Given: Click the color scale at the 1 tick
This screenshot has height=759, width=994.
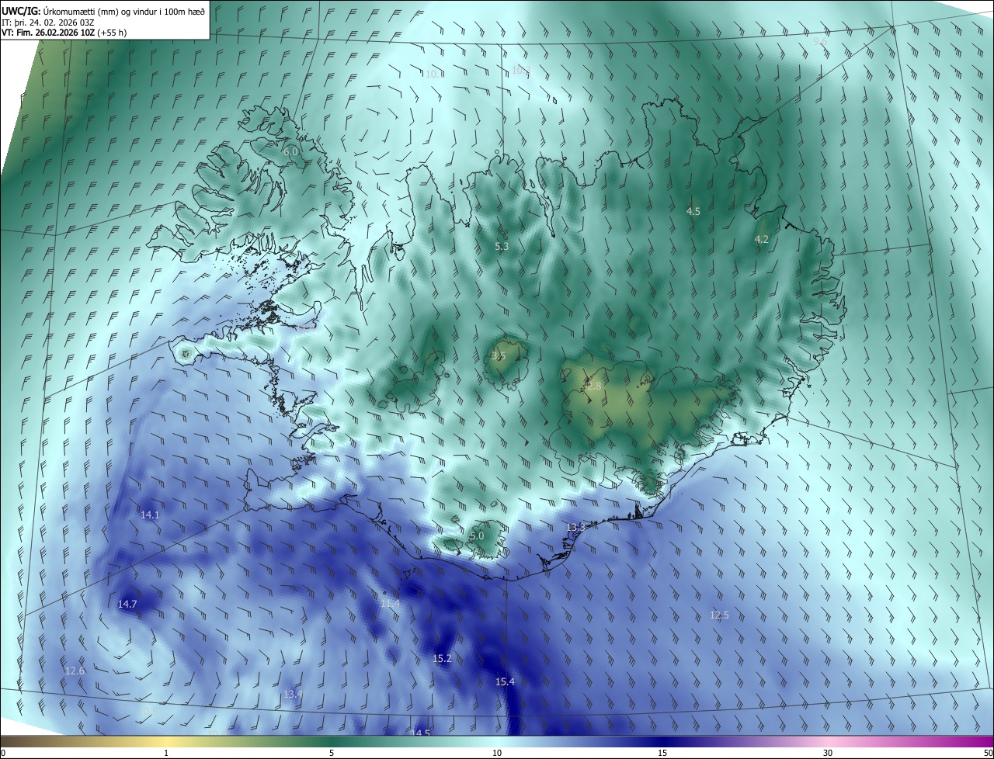Looking at the screenshot, I should point(166,753).
